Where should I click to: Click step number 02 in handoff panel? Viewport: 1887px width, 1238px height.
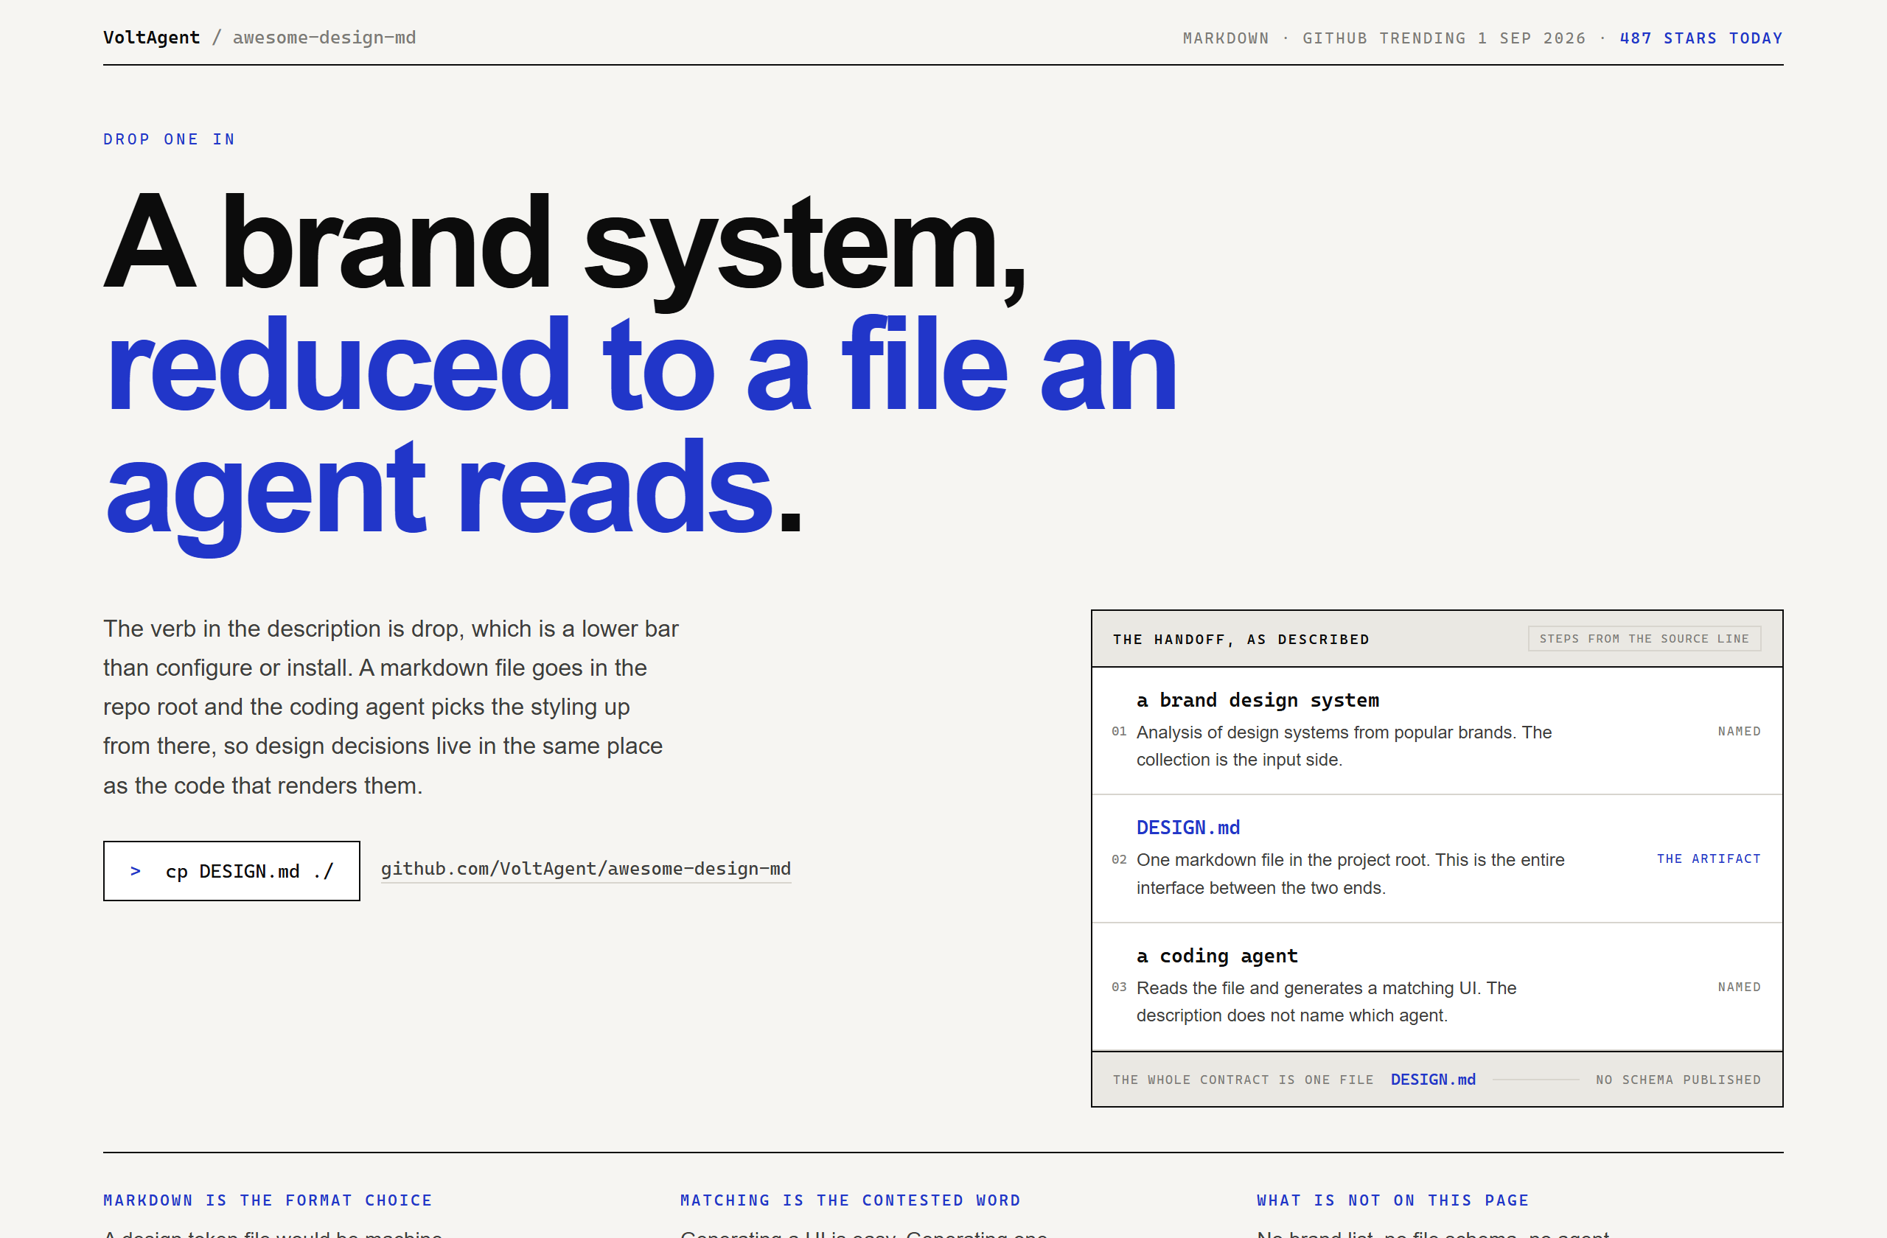pyautogui.click(x=1119, y=859)
